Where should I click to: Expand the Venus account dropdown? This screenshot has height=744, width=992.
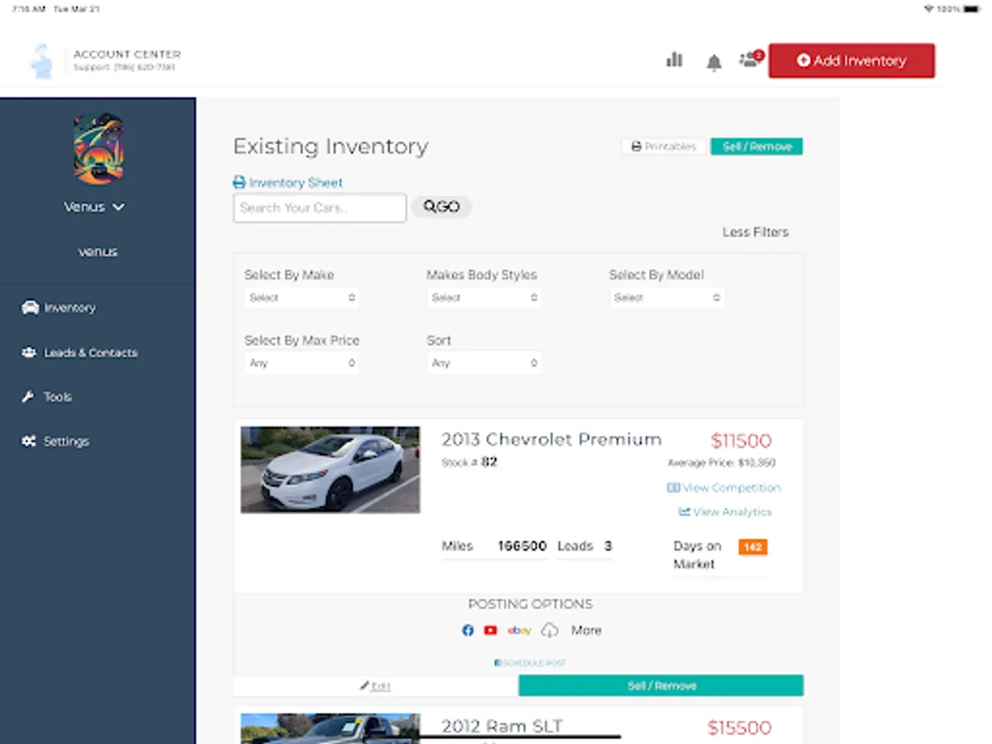(94, 207)
